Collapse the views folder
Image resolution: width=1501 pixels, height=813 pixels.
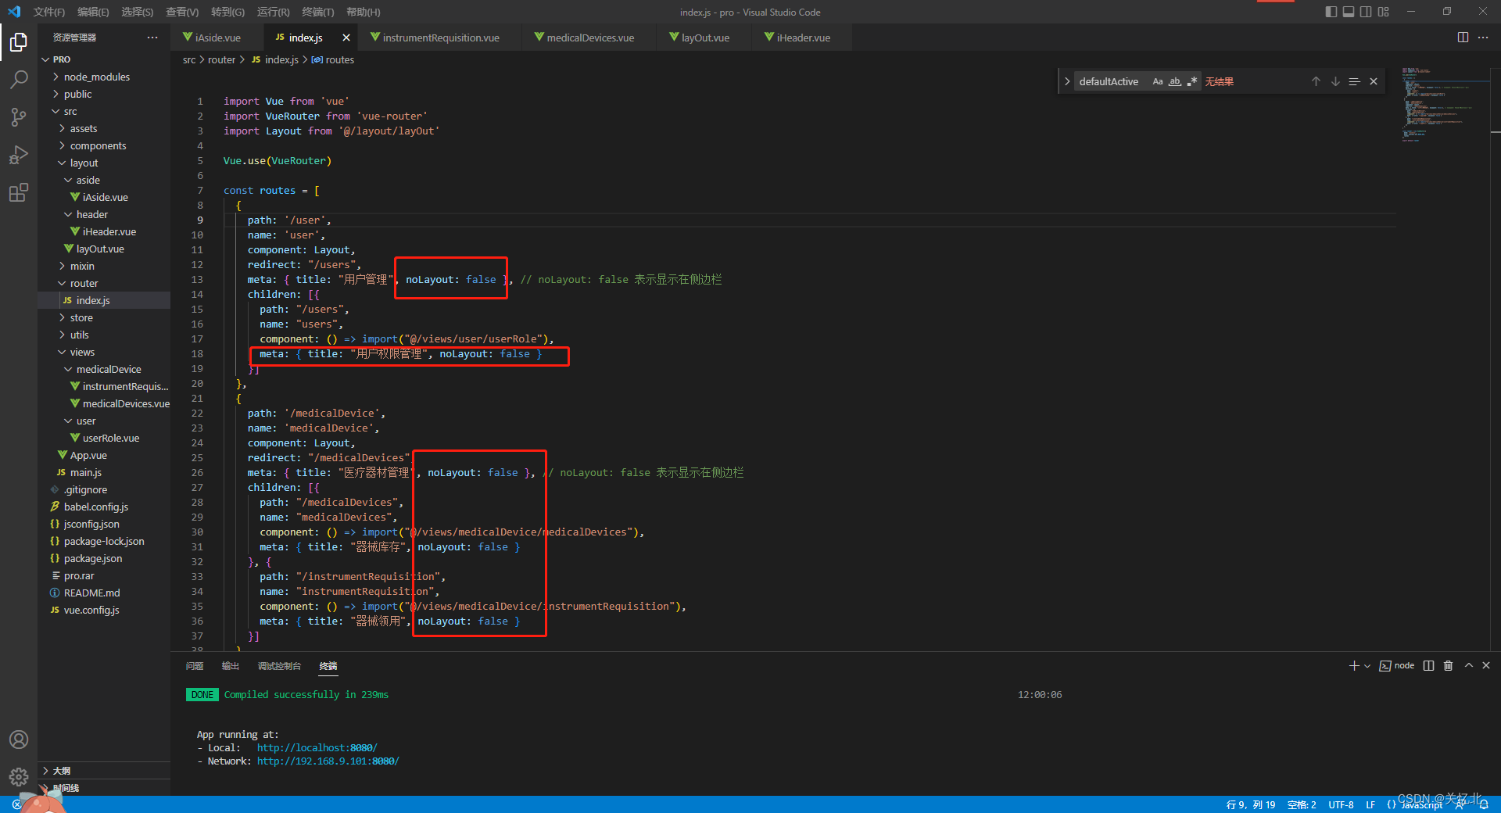pyautogui.click(x=104, y=352)
